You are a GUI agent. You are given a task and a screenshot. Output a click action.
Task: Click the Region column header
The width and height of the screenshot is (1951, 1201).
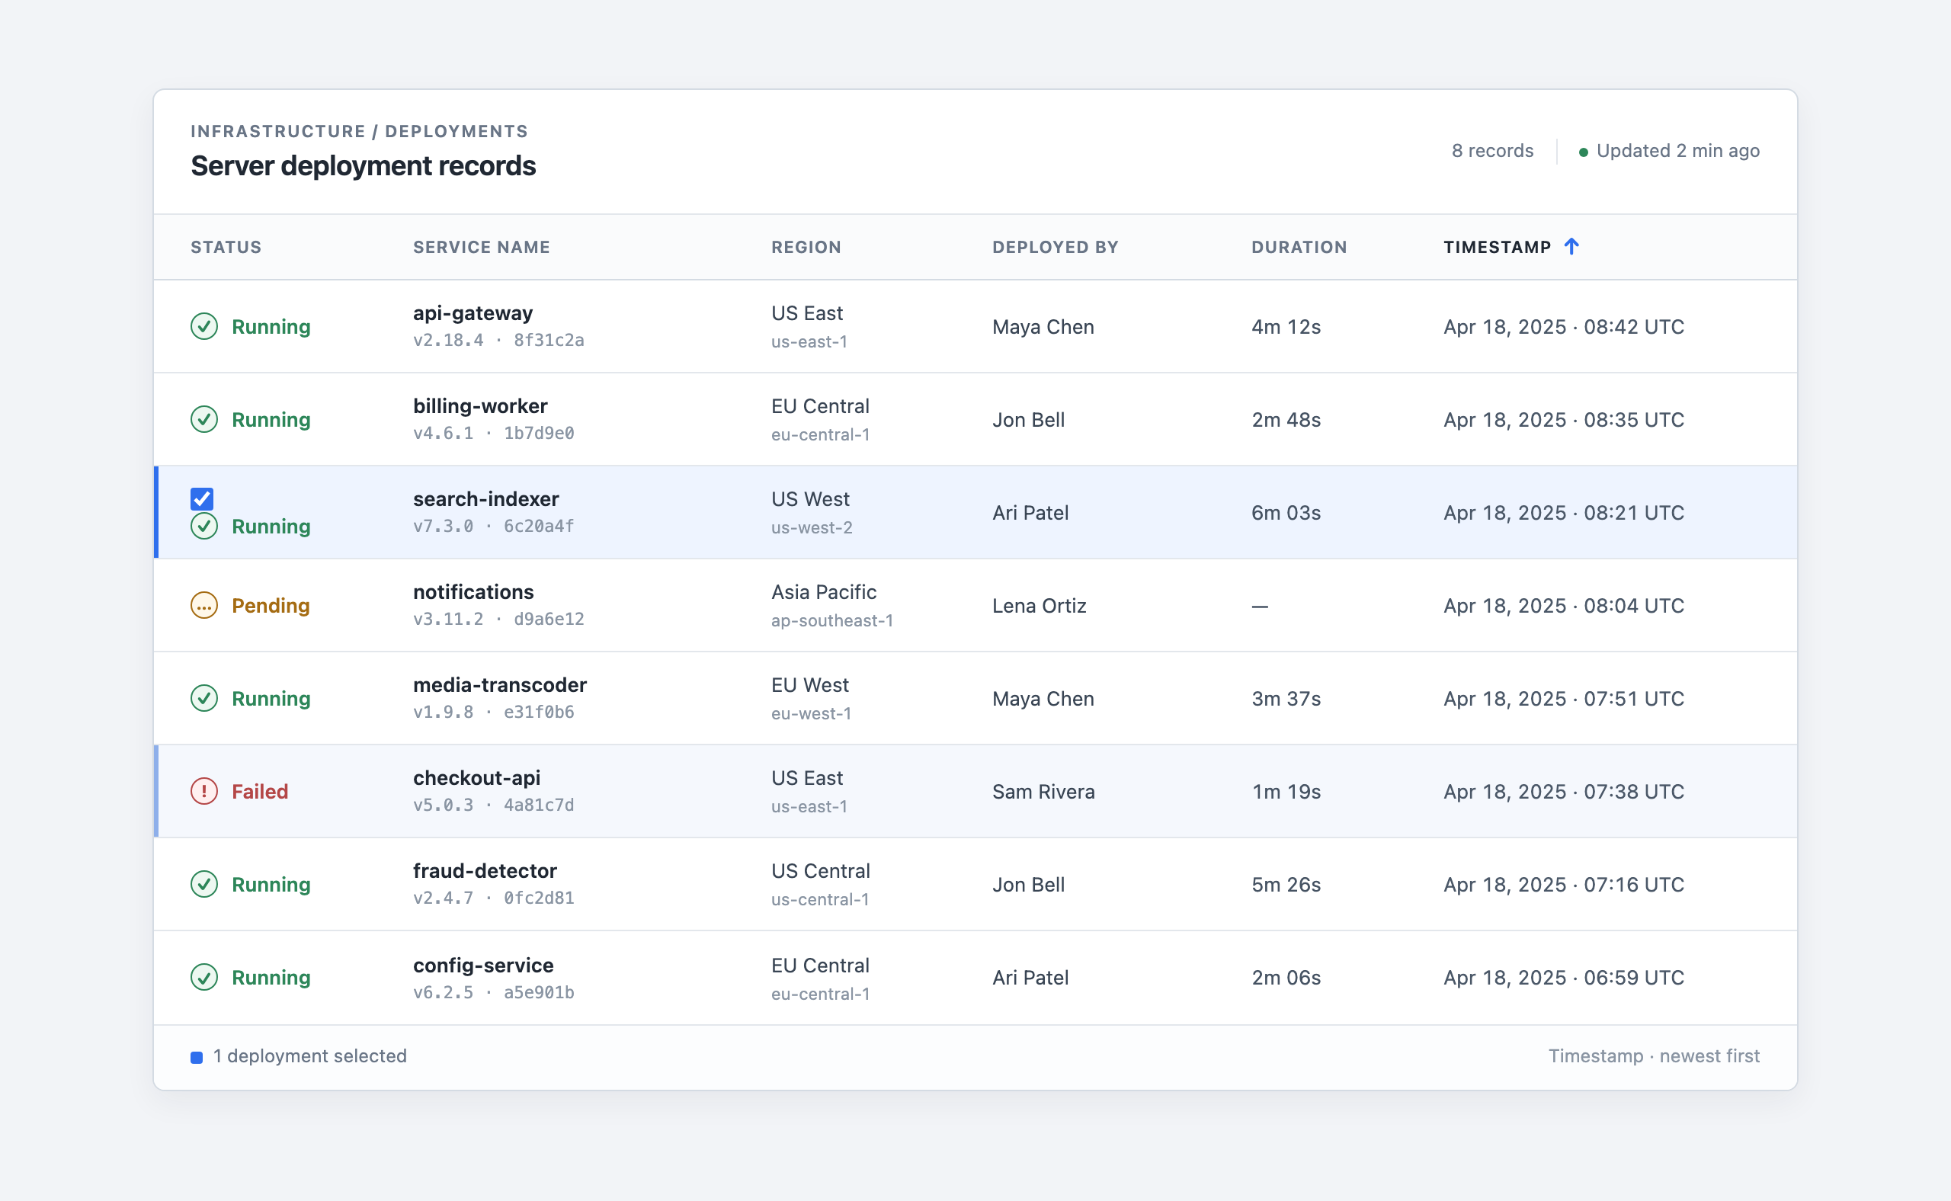coord(806,247)
